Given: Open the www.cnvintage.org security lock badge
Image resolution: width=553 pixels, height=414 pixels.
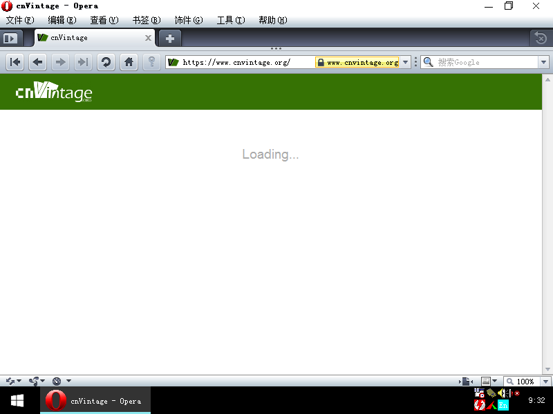Looking at the screenshot, I should pyautogui.click(x=357, y=62).
